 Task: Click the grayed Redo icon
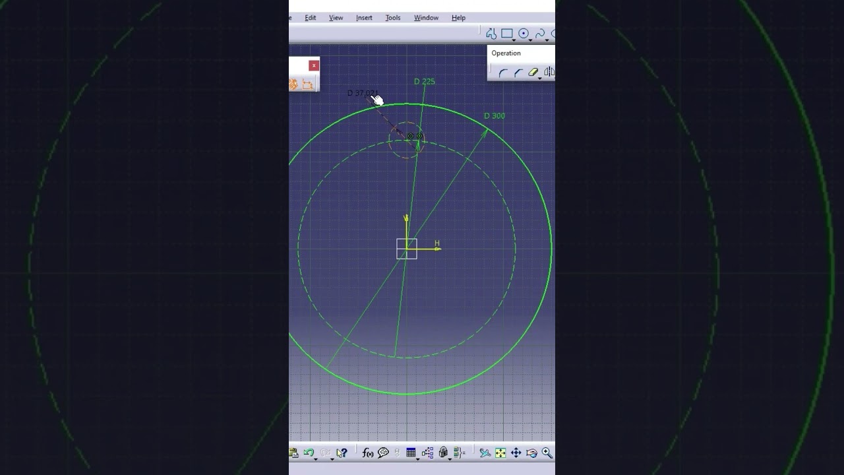(325, 453)
